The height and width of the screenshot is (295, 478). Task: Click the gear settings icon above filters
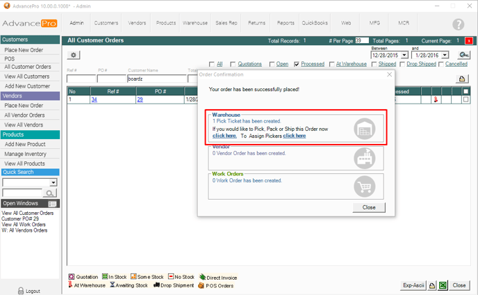coord(73,55)
